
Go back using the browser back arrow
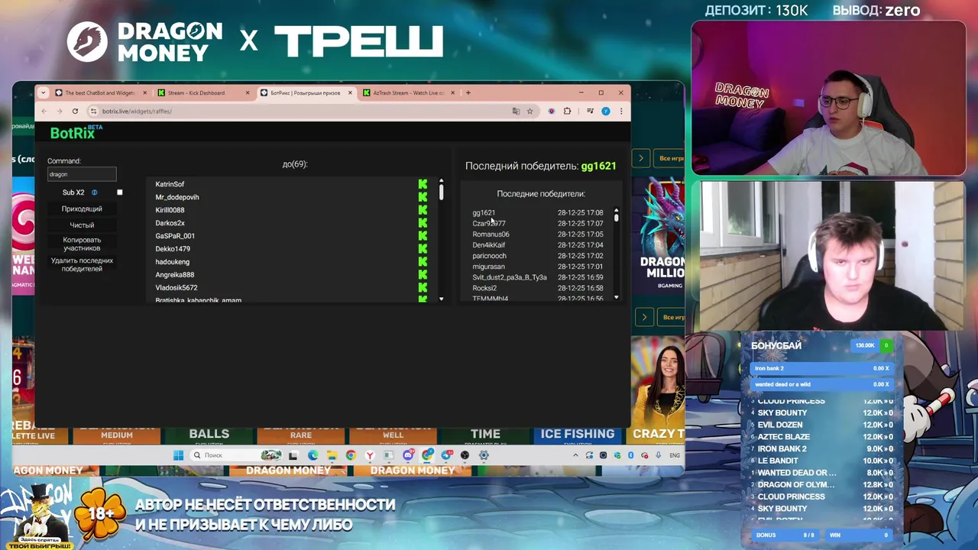click(44, 111)
